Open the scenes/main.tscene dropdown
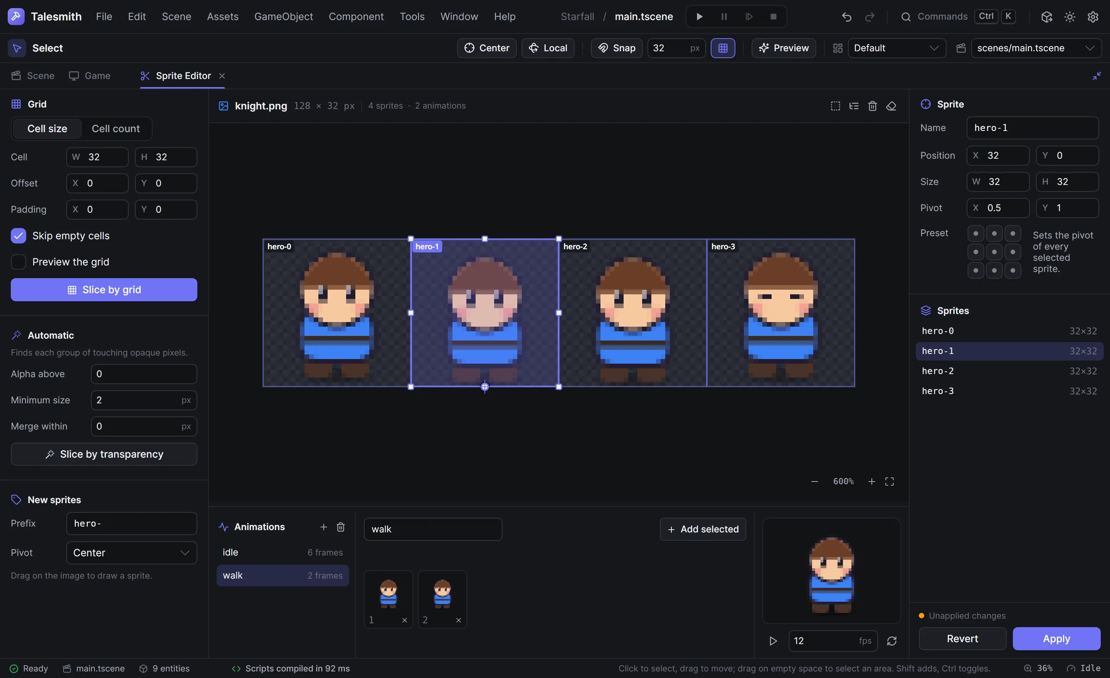The image size is (1110, 678). click(x=1036, y=48)
